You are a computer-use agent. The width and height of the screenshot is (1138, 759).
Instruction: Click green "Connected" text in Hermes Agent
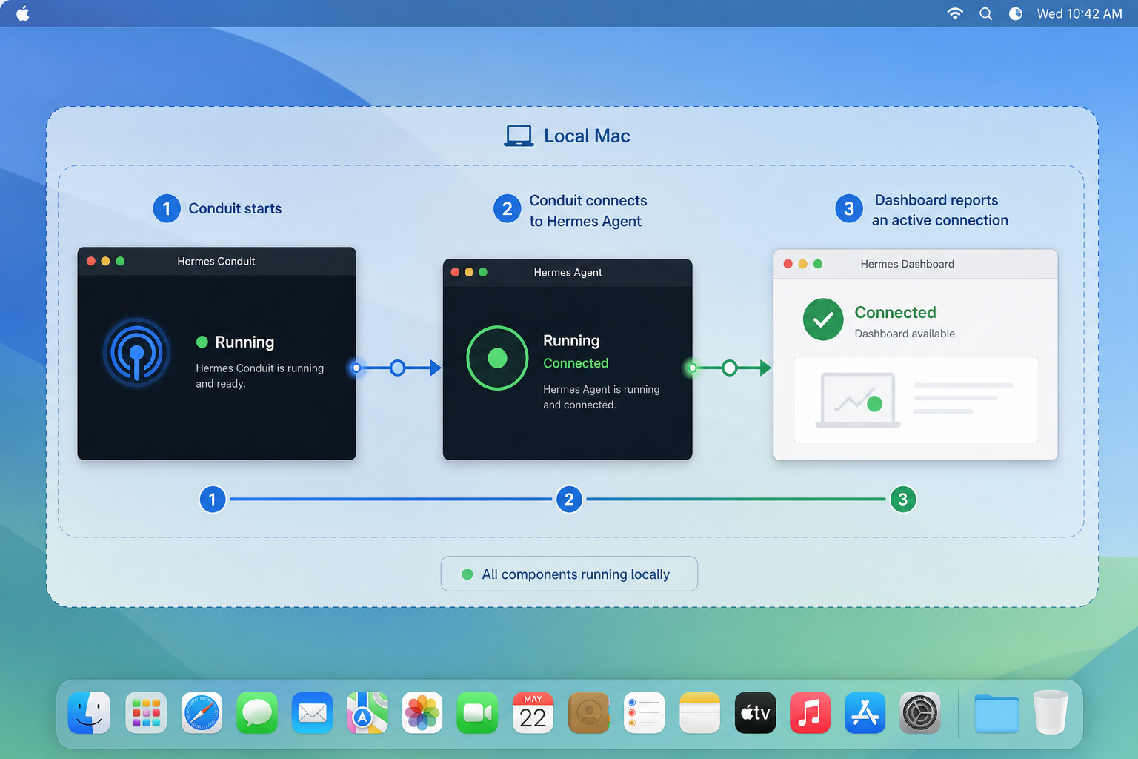pyautogui.click(x=576, y=363)
